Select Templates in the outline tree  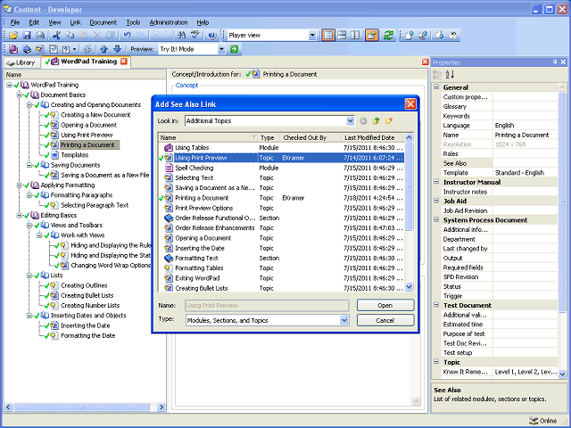[x=75, y=155]
